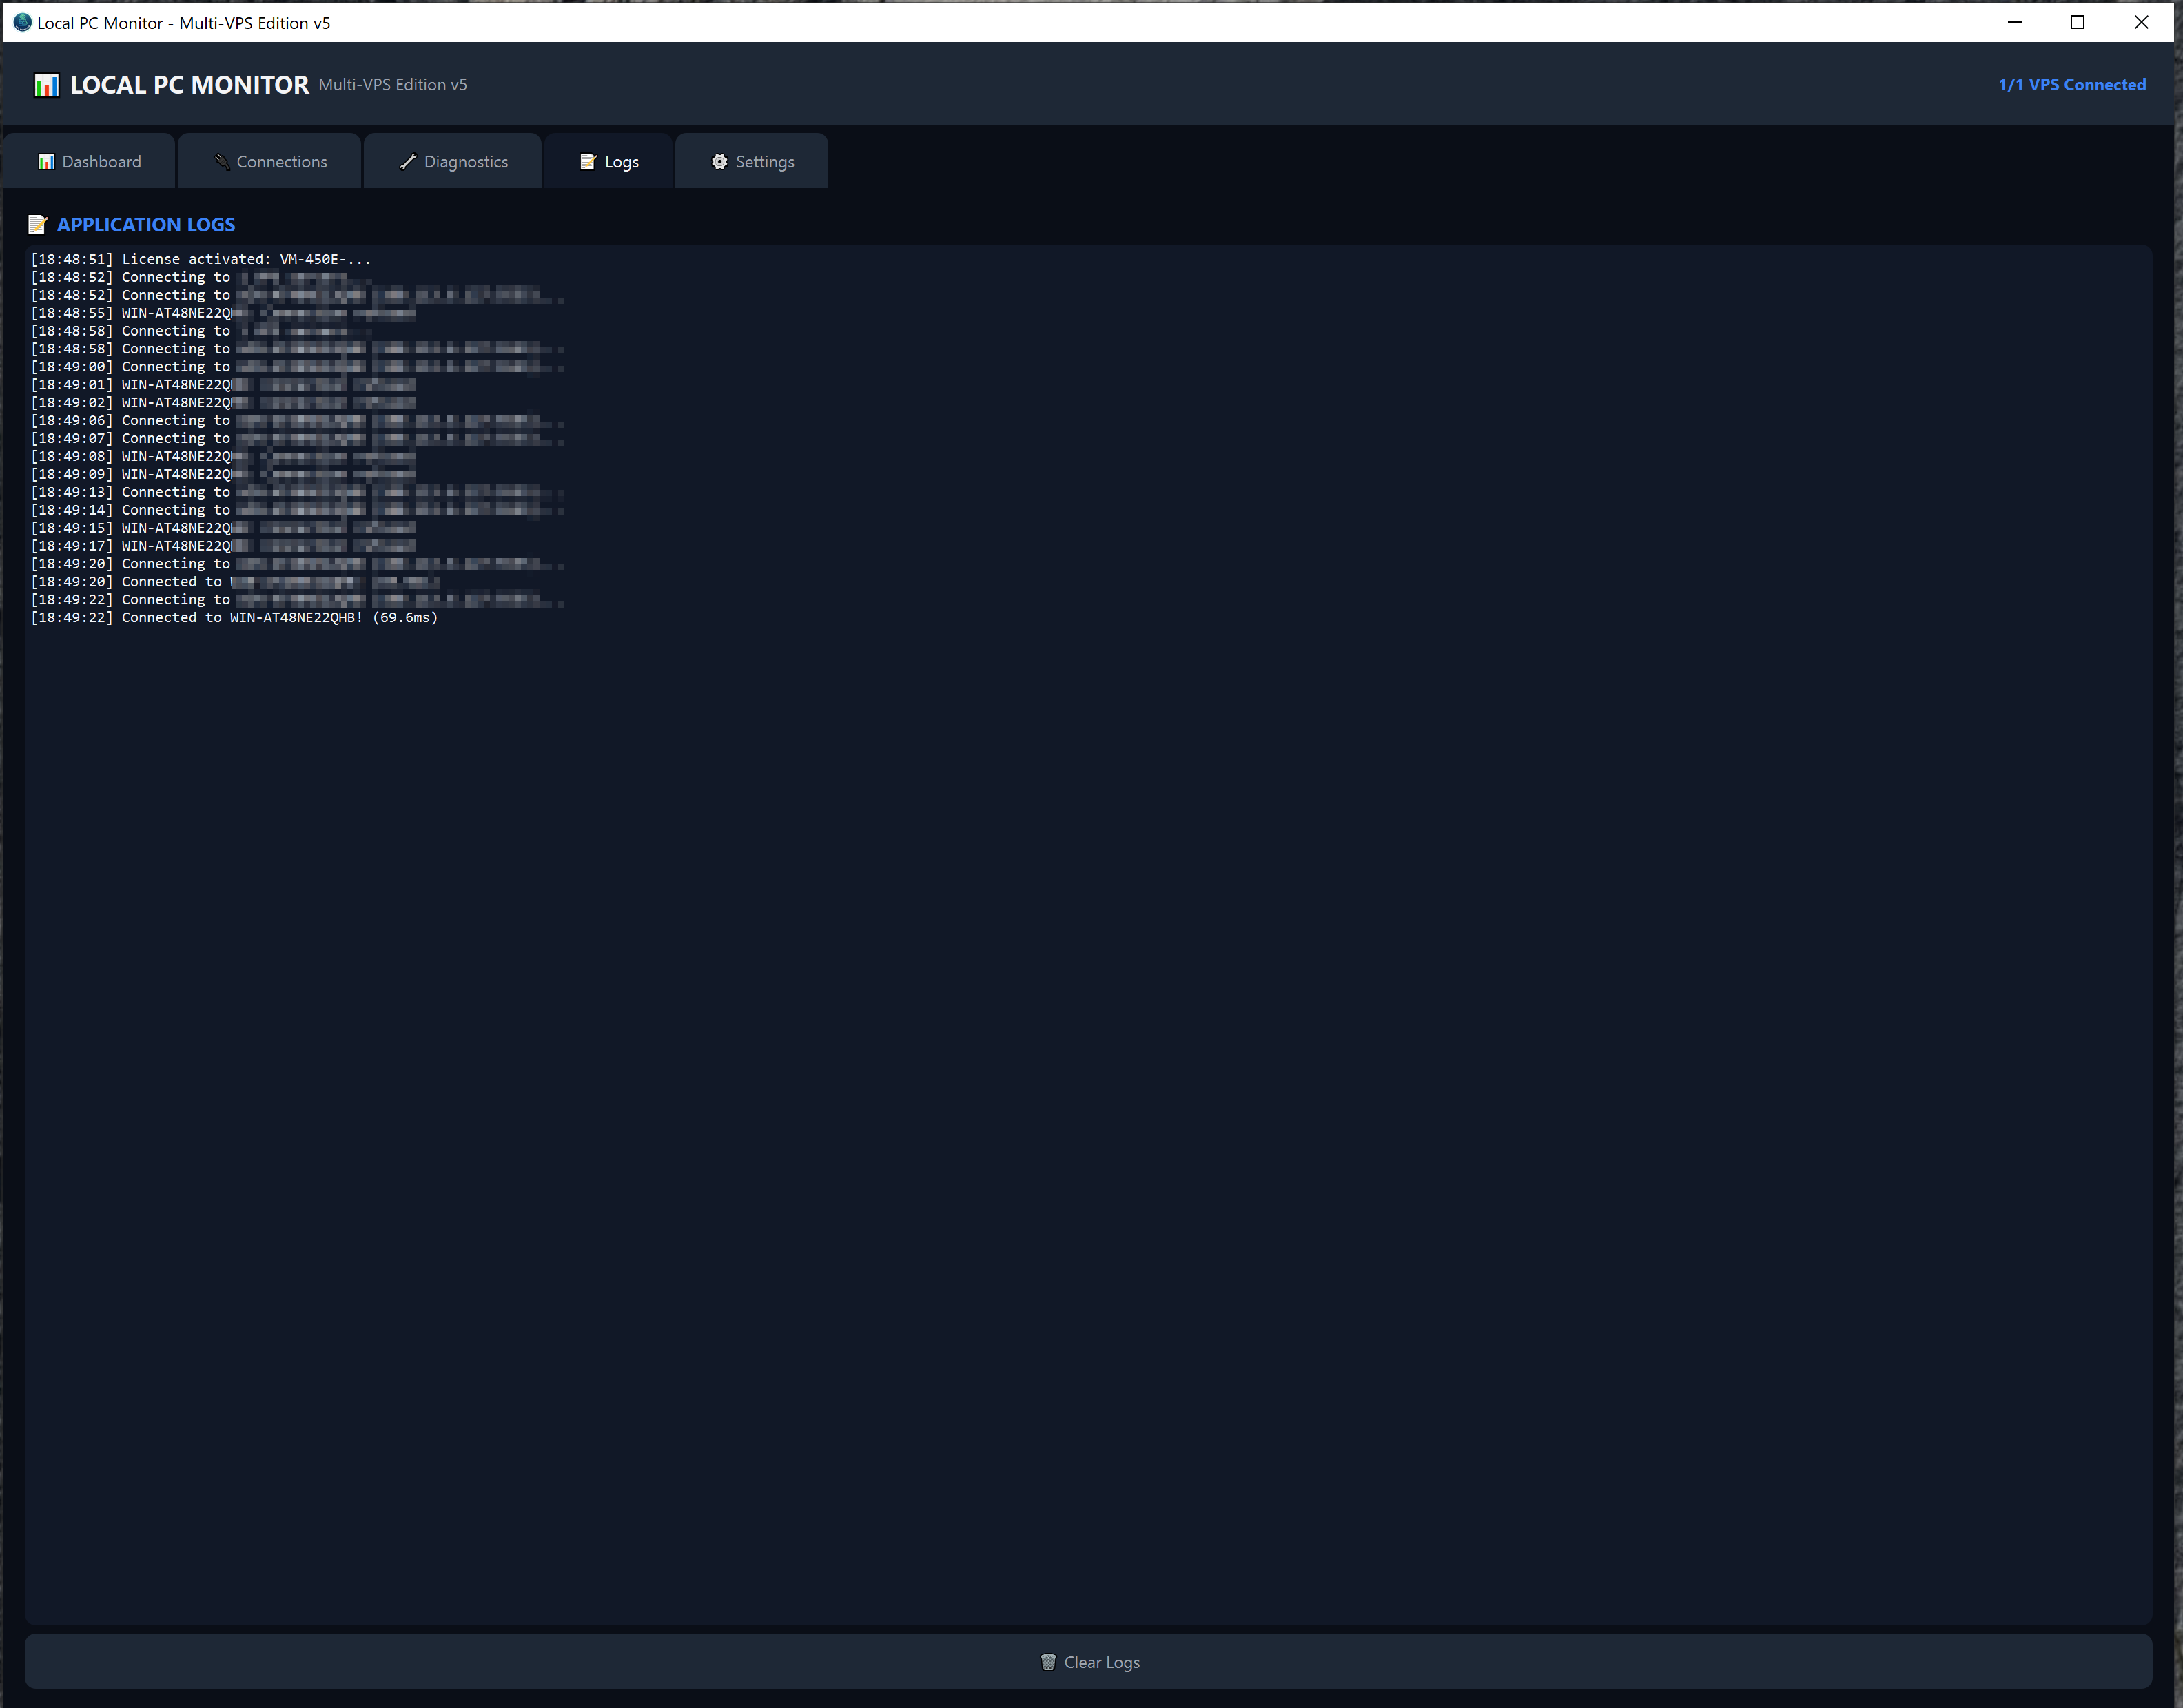2183x1708 pixels.
Task: Switch to the Dashboard tab
Action: click(90, 162)
